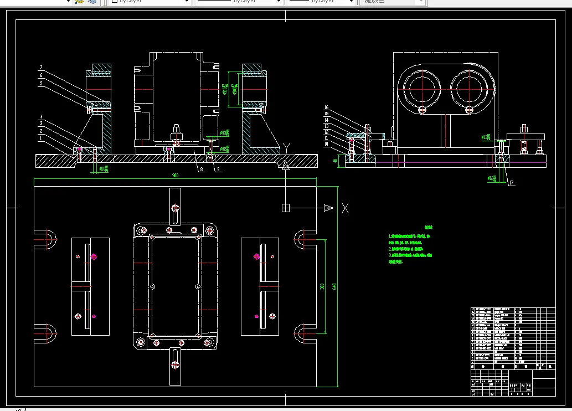Select the UCS origin square marker
Viewport: 572px width, 411px height.
tap(286, 208)
